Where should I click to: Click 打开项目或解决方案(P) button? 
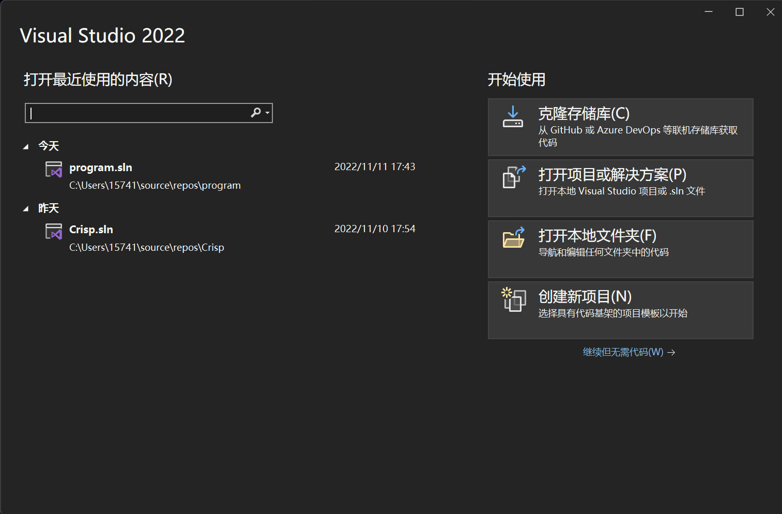(x=620, y=188)
